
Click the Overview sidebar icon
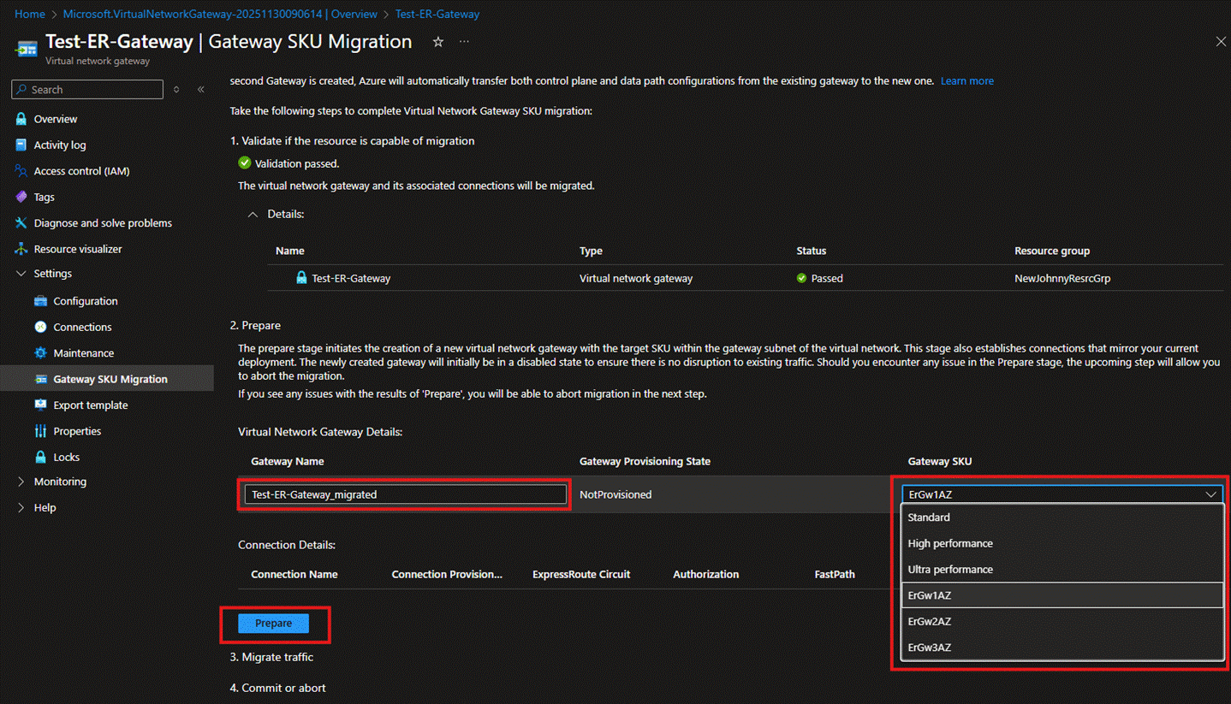click(x=21, y=119)
